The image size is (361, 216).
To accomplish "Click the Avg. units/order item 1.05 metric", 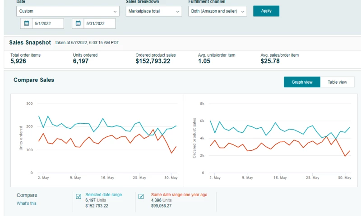I will tap(216, 58).
